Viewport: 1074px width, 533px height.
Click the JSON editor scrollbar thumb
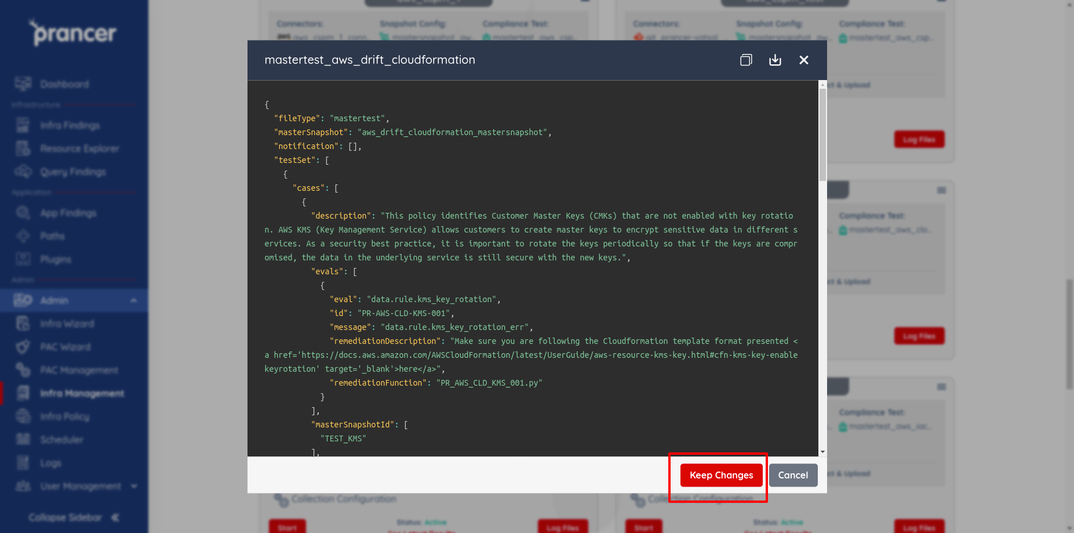[x=822, y=135]
